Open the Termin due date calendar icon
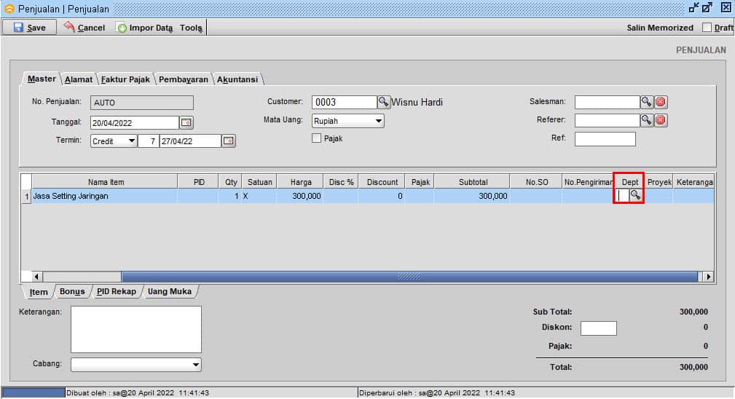Viewport: 735px width, 399px height. (x=229, y=141)
